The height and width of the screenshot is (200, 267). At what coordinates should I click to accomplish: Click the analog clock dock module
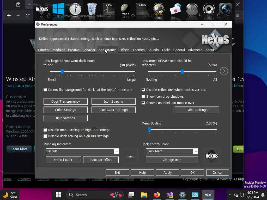(75, 9)
